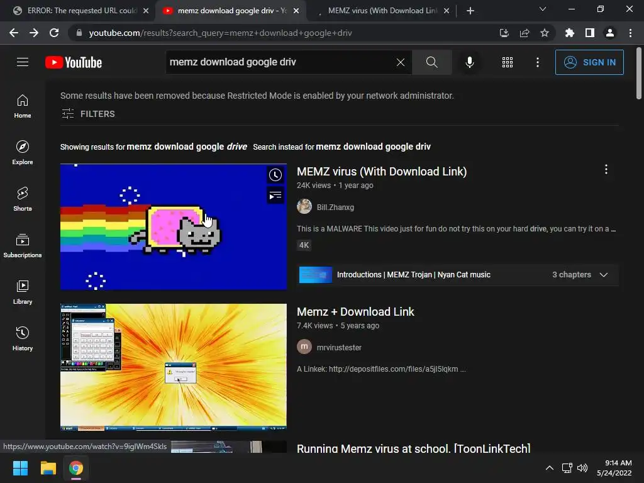
Task: Add MEMZ virus video to queue
Action: pyautogui.click(x=275, y=196)
